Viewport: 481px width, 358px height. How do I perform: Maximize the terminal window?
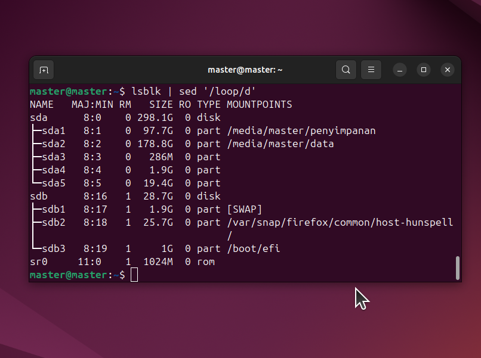[x=424, y=70]
